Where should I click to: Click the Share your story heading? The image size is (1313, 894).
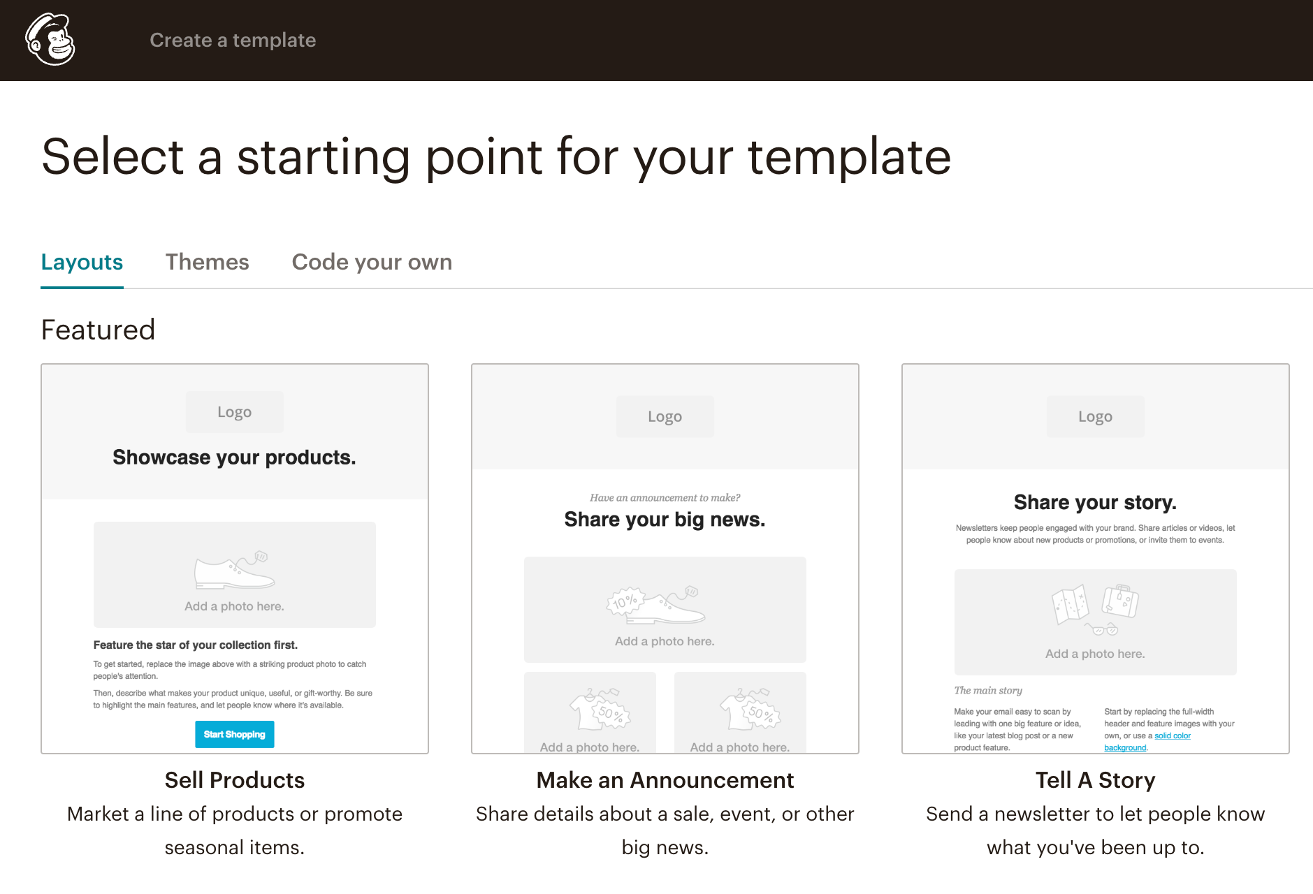click(1095, 503)
